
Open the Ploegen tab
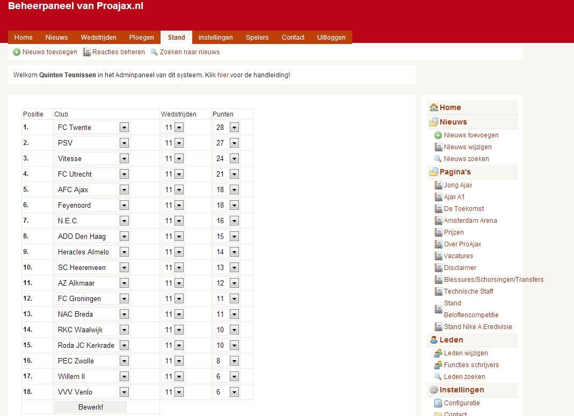[x=141, y=38]
